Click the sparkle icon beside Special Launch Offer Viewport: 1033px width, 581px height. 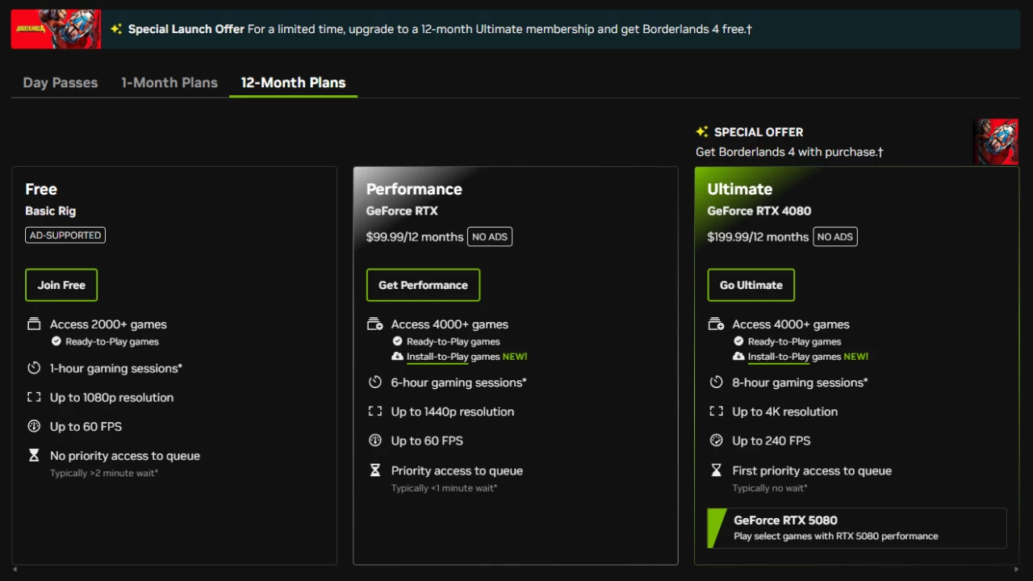point(116,29)
